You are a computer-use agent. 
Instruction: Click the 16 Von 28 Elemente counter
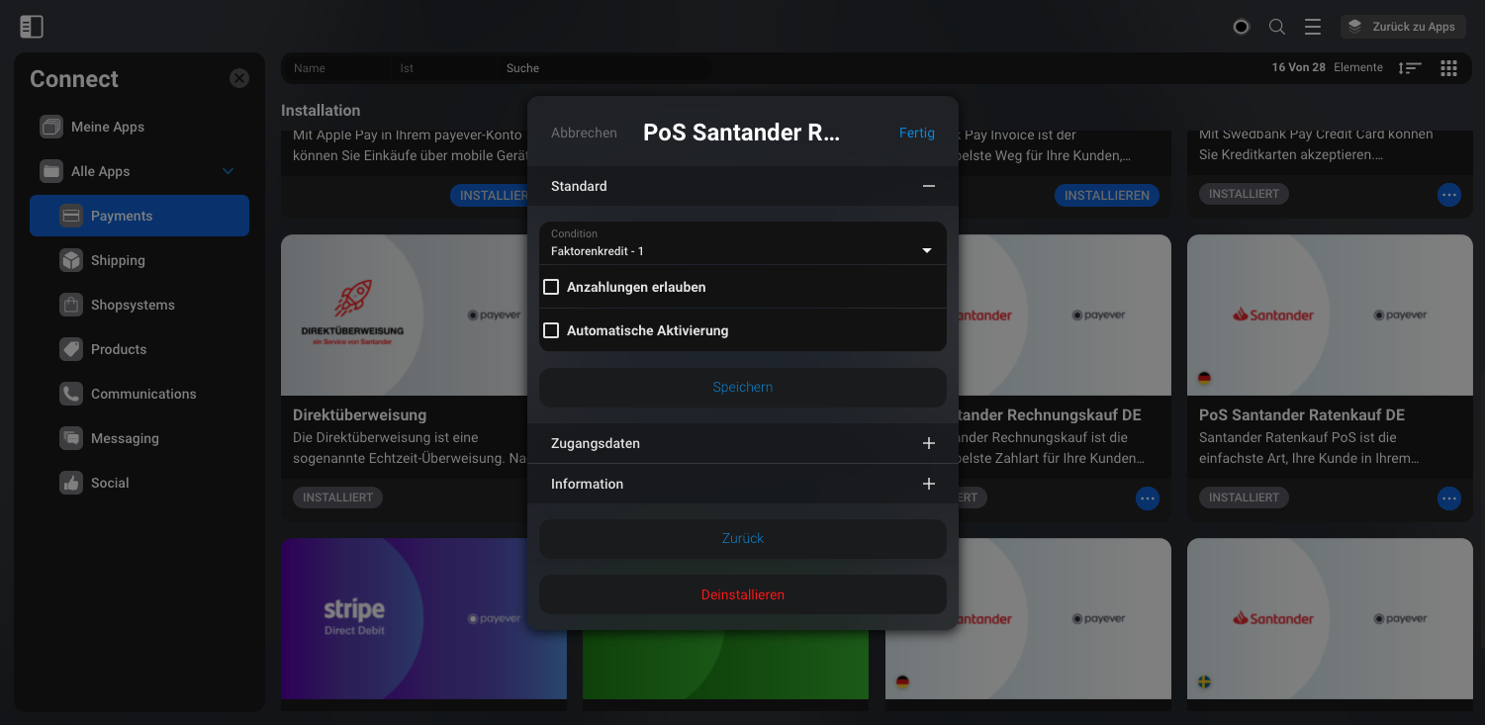click(x=1328, y=67)
